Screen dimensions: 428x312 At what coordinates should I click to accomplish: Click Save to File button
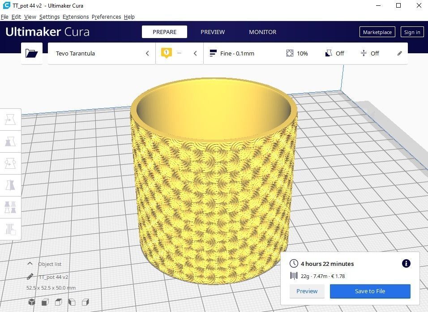370,291
